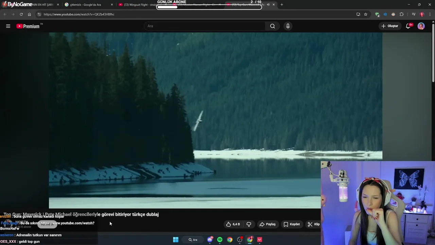Go back with Chrome back arrow

(x=5, y=14)
